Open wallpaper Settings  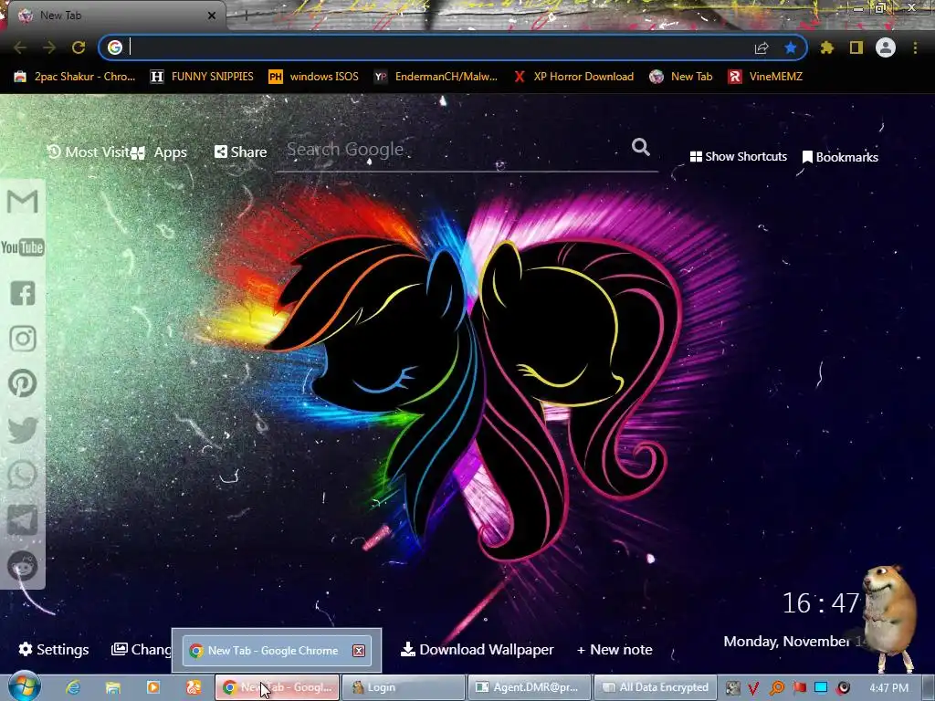pos(54,649)
